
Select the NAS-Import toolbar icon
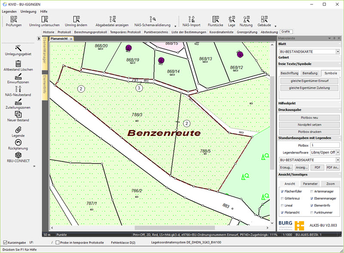pyautogui.click(x=191, y=19)
